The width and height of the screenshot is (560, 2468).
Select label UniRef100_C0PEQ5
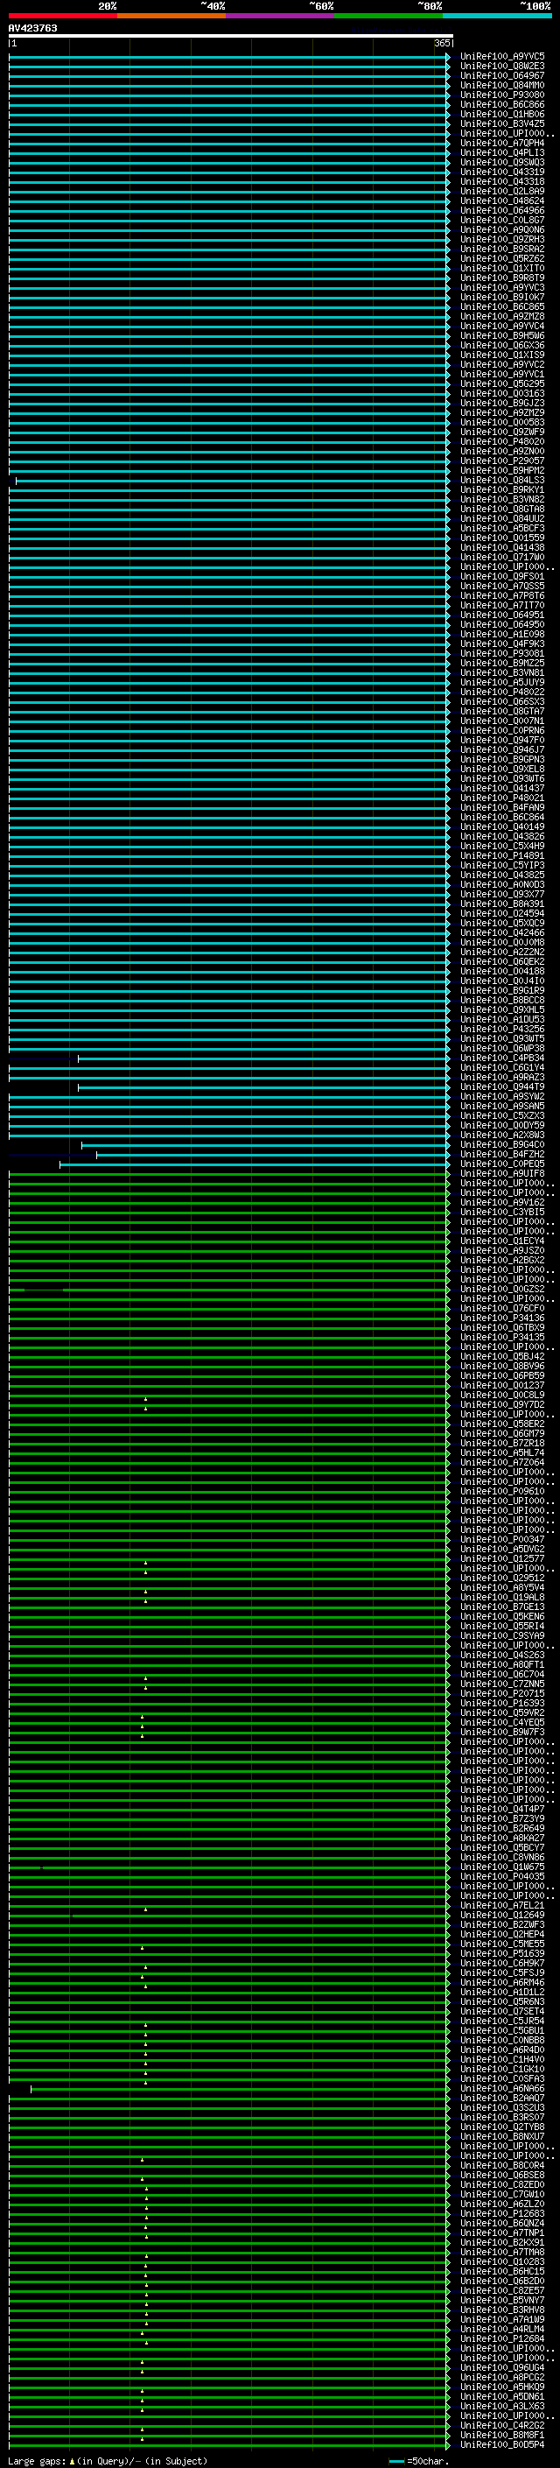(502, 1164)
